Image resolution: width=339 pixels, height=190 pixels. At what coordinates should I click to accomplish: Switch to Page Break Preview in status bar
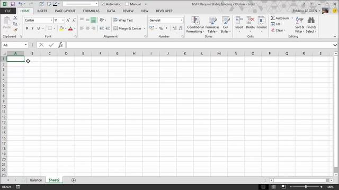click(x=283, y=187)
